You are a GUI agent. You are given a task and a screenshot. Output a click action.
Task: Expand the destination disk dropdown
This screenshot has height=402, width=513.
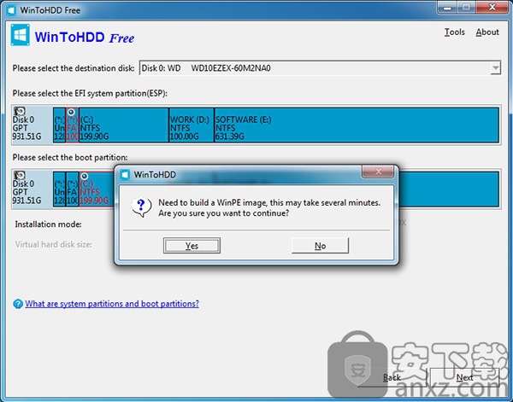[496, 68]
